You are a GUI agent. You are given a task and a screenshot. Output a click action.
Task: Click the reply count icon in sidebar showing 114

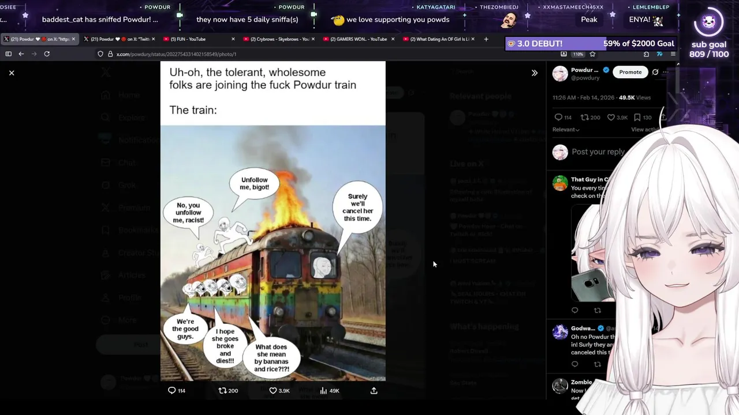coord(558,117)
